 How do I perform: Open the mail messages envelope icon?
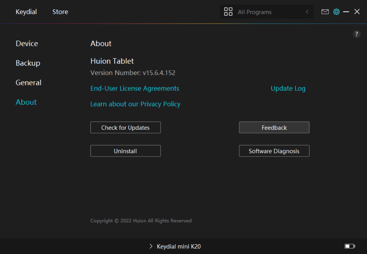tap(325, 12)
